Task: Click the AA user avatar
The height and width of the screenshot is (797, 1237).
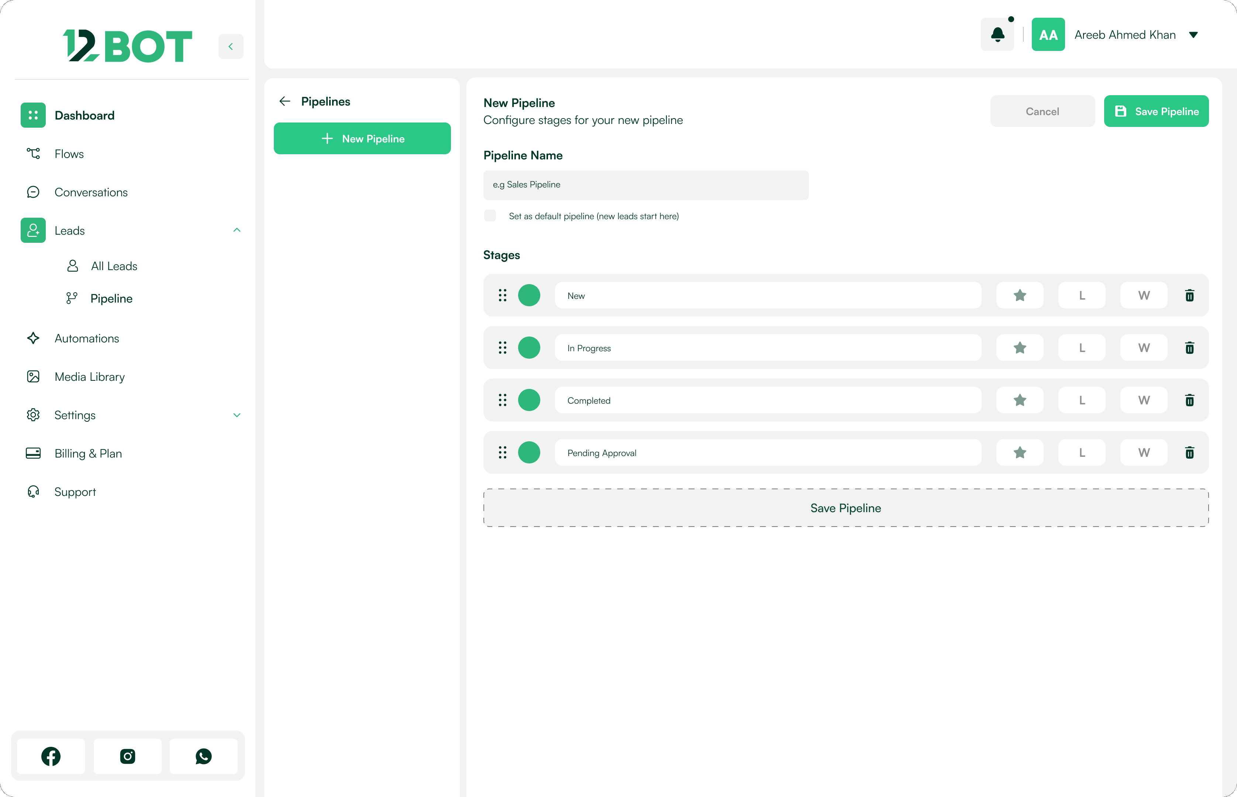Action: [x=1048, y=35]
